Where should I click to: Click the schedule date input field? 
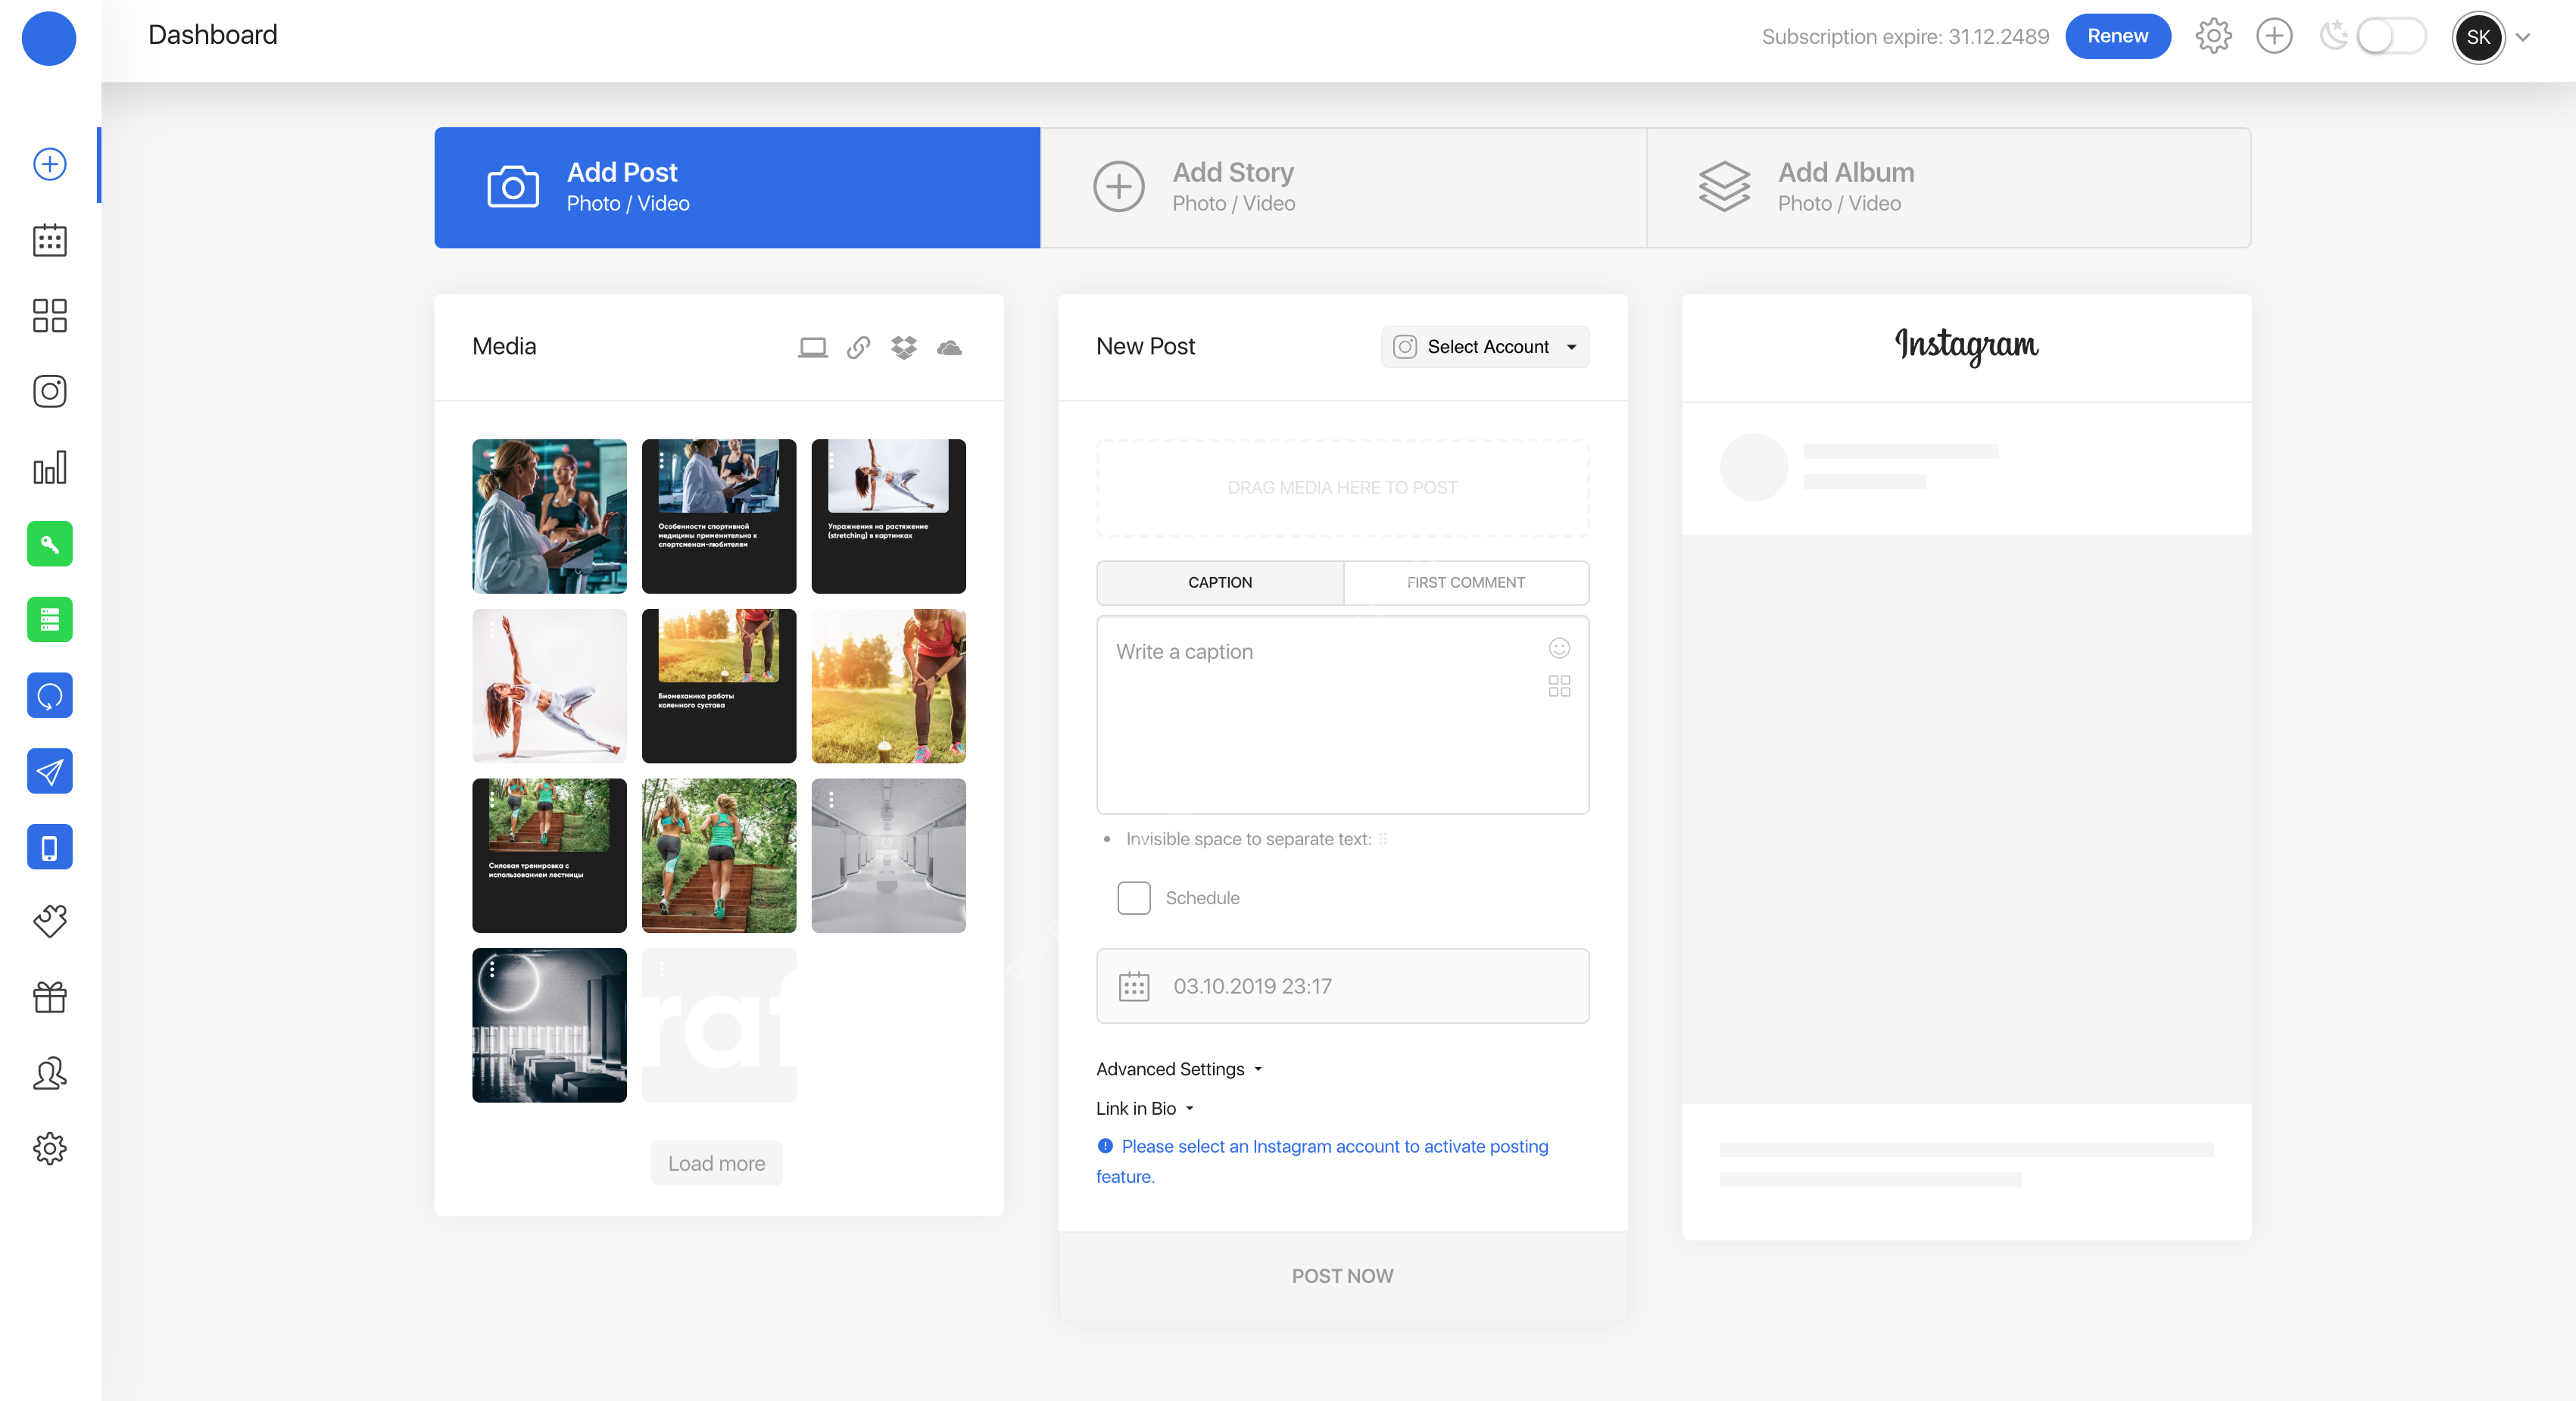click(1342, 986)
